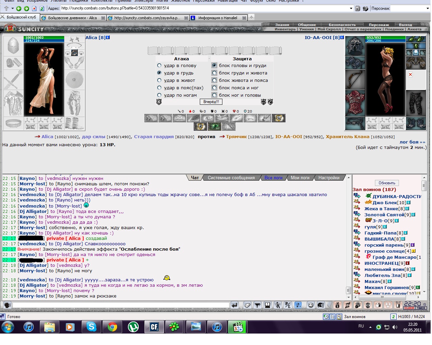The width and height of the screenshot is (432, 345).
Task: Click the browser back arrow button
Action: (19, 8)
